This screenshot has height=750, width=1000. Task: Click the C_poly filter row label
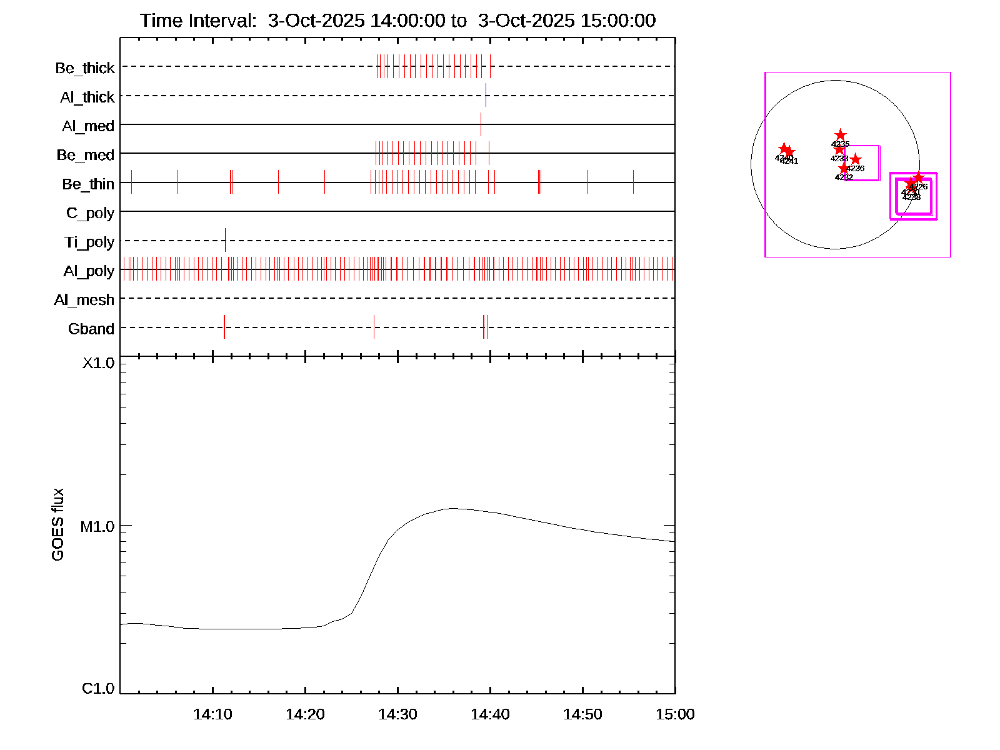tap(90, 213)
